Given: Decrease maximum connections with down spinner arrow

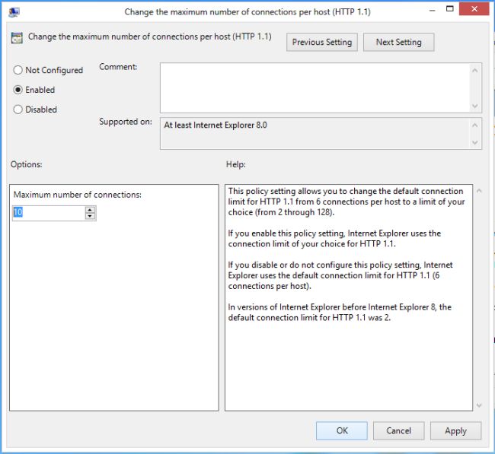Looking at the screenshot, I should click(x=90, y=216).
